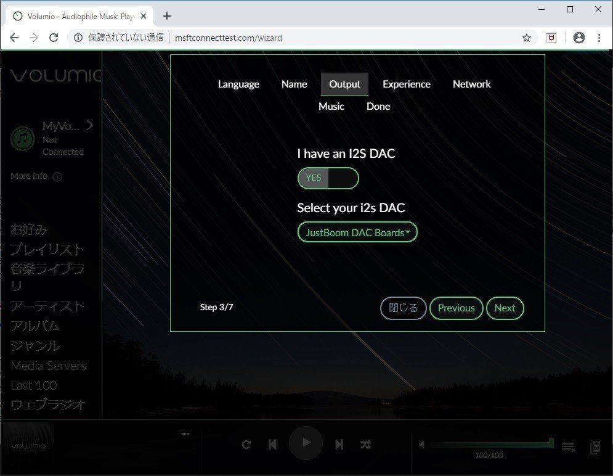Play the current track

click(306, 443)
